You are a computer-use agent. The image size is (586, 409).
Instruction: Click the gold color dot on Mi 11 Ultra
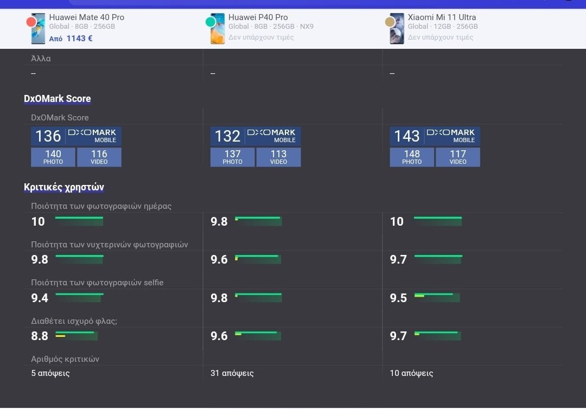(x=390, y=22)
